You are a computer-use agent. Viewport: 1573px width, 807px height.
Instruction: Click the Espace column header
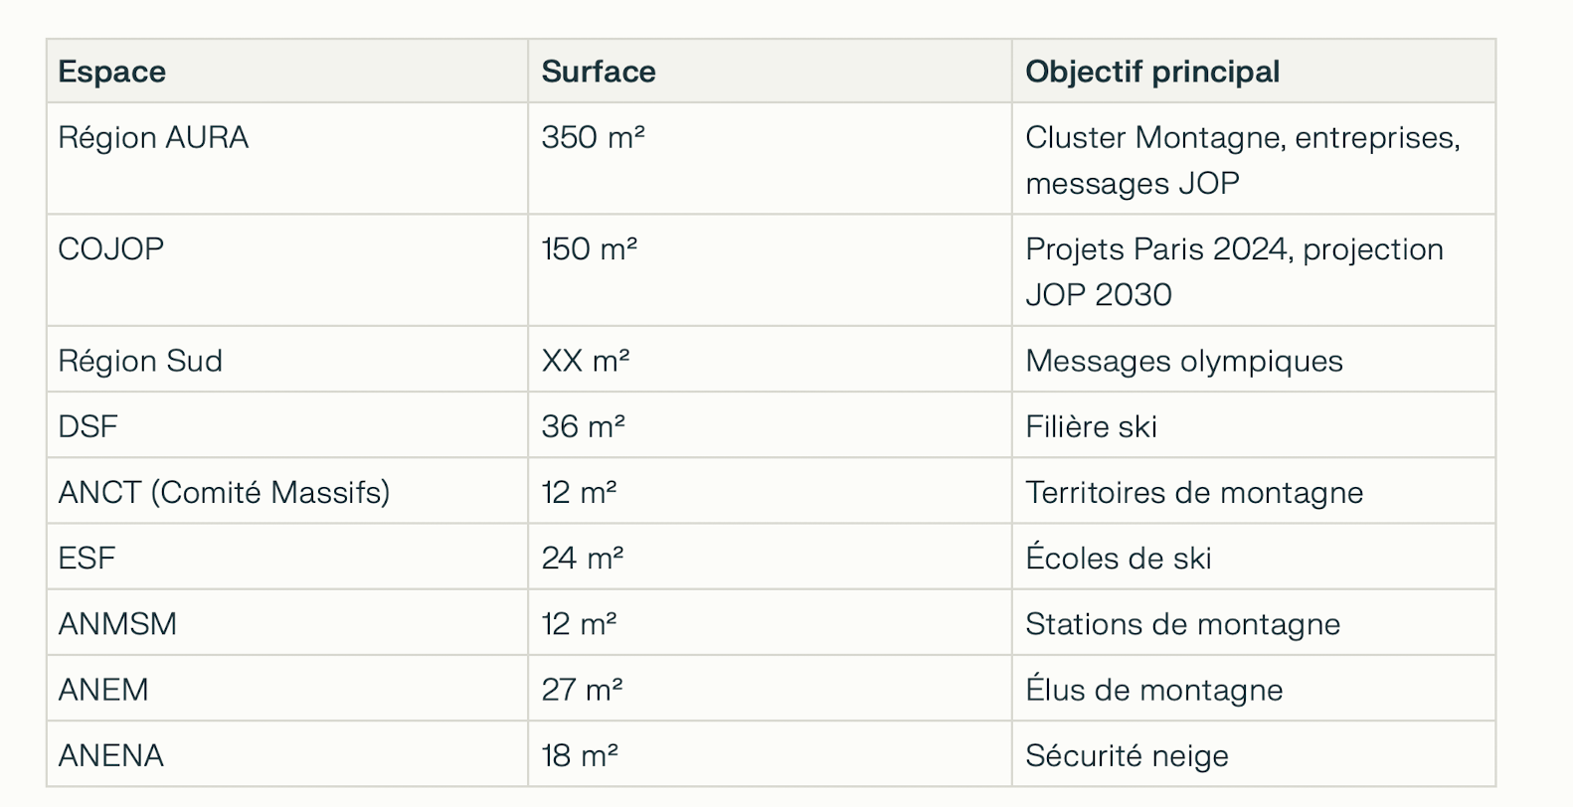click(x=111, y=72)
